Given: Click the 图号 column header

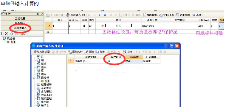Looking at the screenshot, I should (92, 20).
